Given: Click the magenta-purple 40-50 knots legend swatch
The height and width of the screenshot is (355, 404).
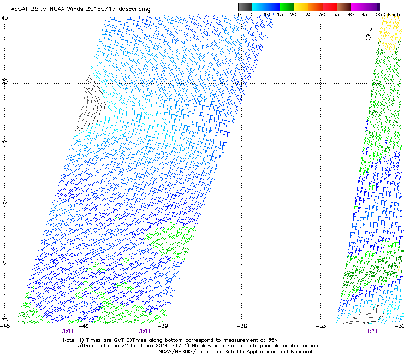Looking at the screenshot, I should [365, 7].
